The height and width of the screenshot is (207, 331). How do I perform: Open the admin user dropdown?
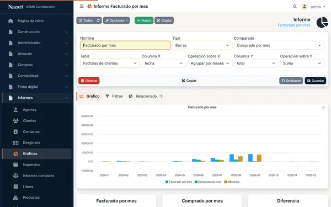tap(318, 7)
